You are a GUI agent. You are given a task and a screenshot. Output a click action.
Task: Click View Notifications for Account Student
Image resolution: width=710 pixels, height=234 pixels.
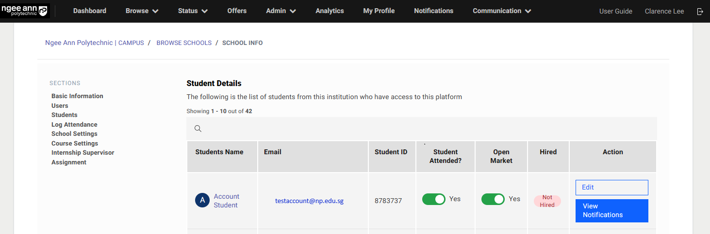(x=611, y=210)
